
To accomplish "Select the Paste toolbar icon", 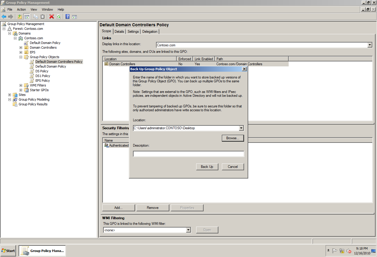I will click(x=42, y=17).
